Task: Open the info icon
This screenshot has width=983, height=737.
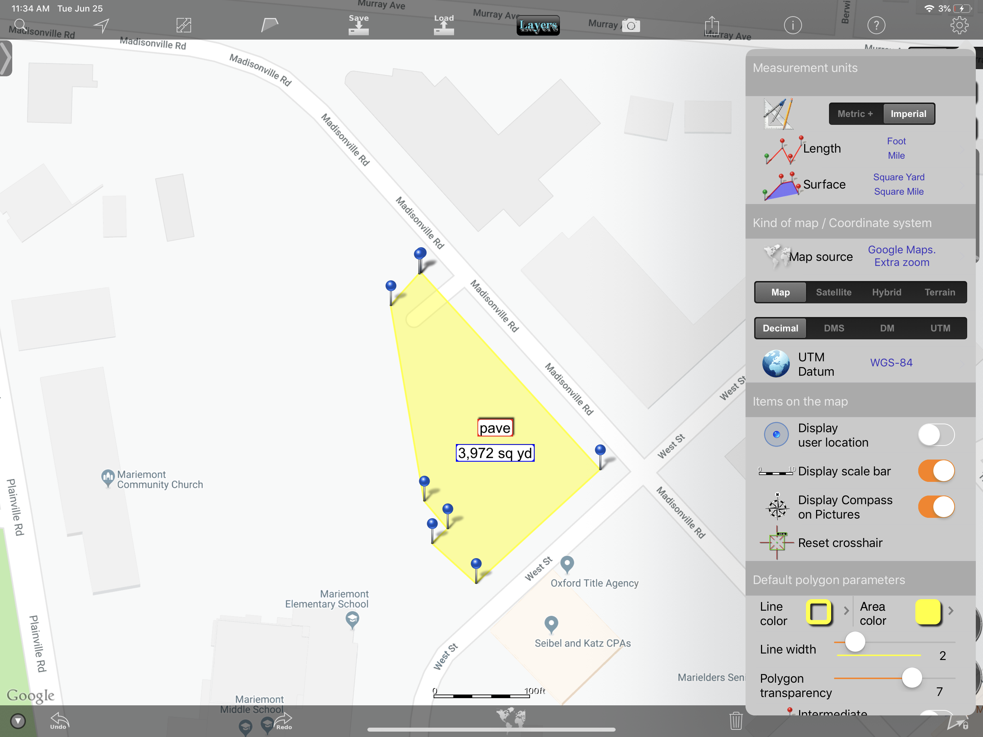Action: click(x=793, y=25)
